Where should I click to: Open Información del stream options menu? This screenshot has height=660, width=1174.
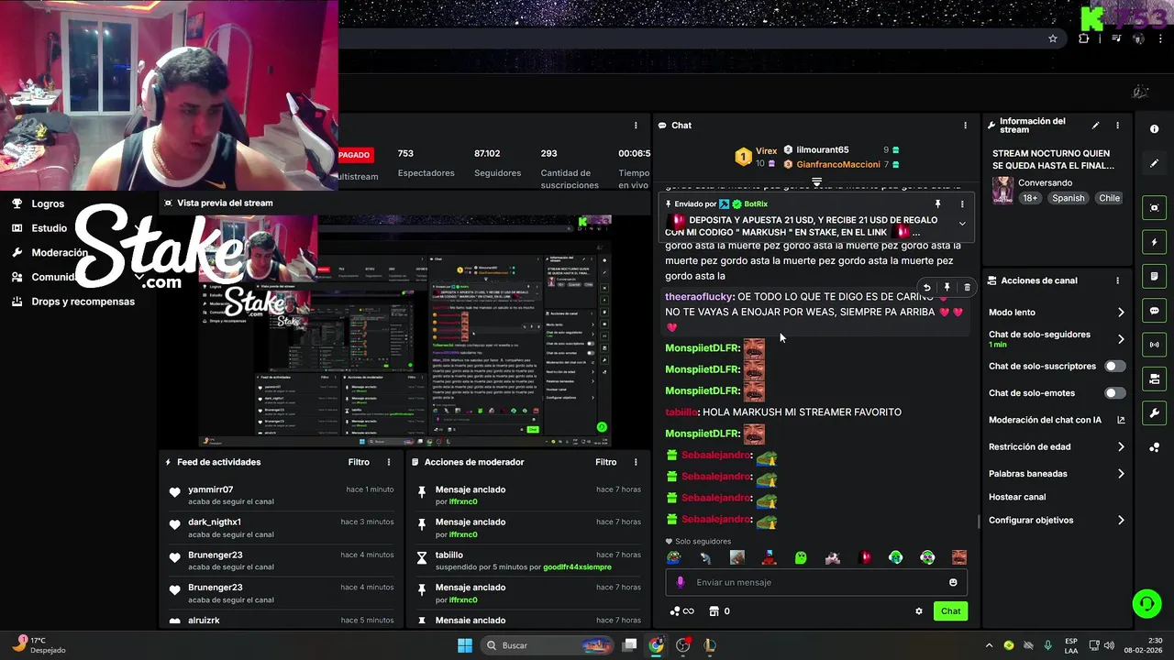click(x=1117, y=126)
